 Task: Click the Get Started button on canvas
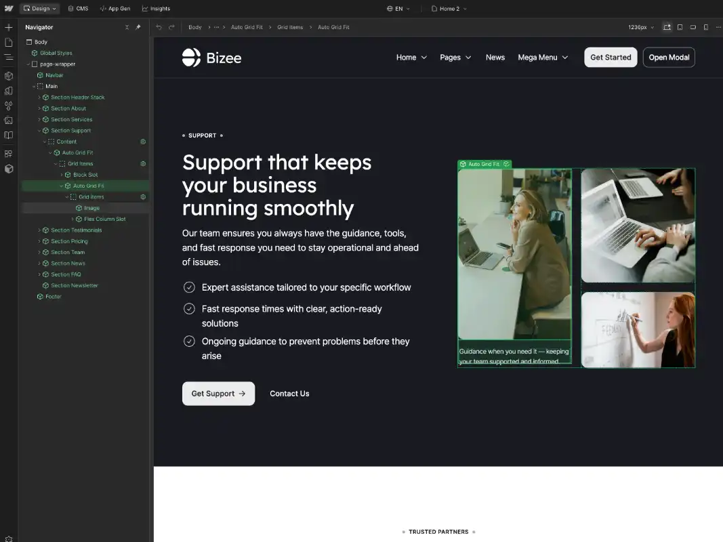click(x=610, y=57)
